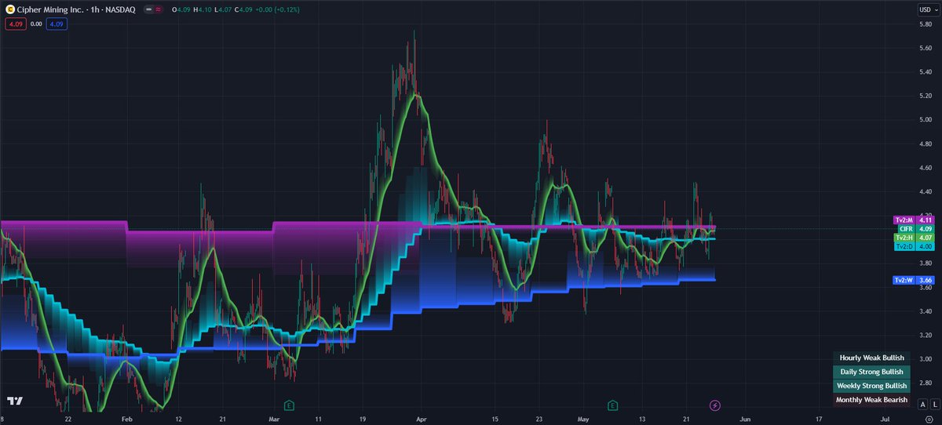Click the 5.00 price axis label
This screenshot has width=942, height=425.
[x=926, y=120]
